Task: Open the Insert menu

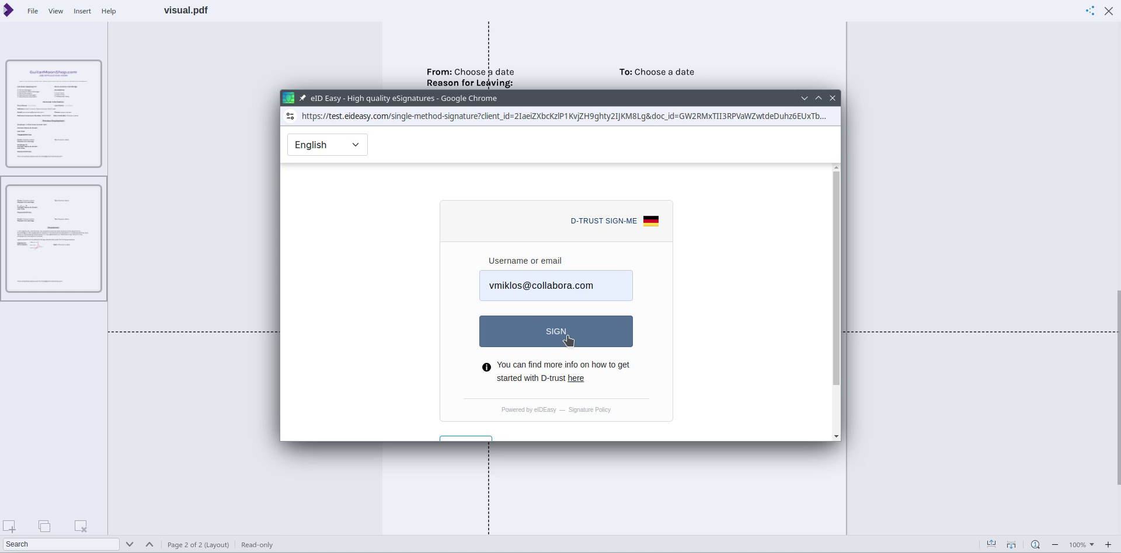Action: point(82,11)
